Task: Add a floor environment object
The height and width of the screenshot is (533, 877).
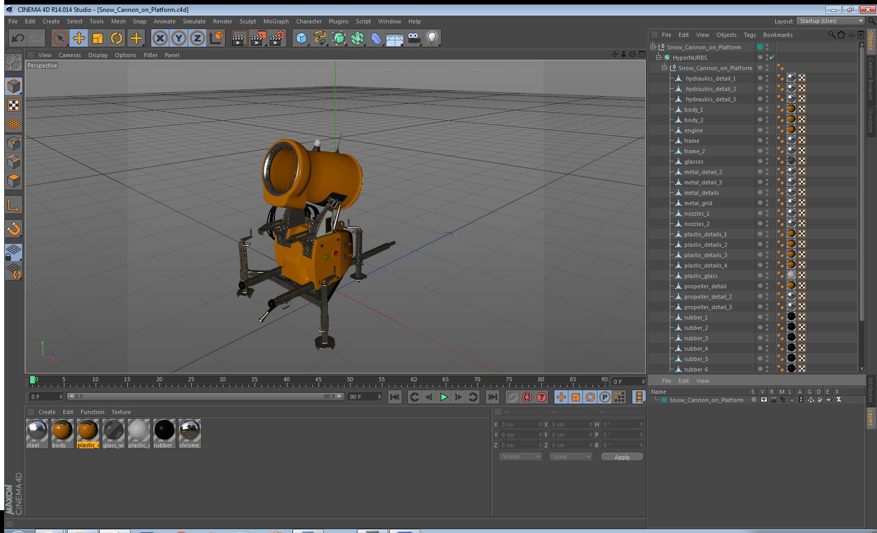Action: click(x=395, y=38)
